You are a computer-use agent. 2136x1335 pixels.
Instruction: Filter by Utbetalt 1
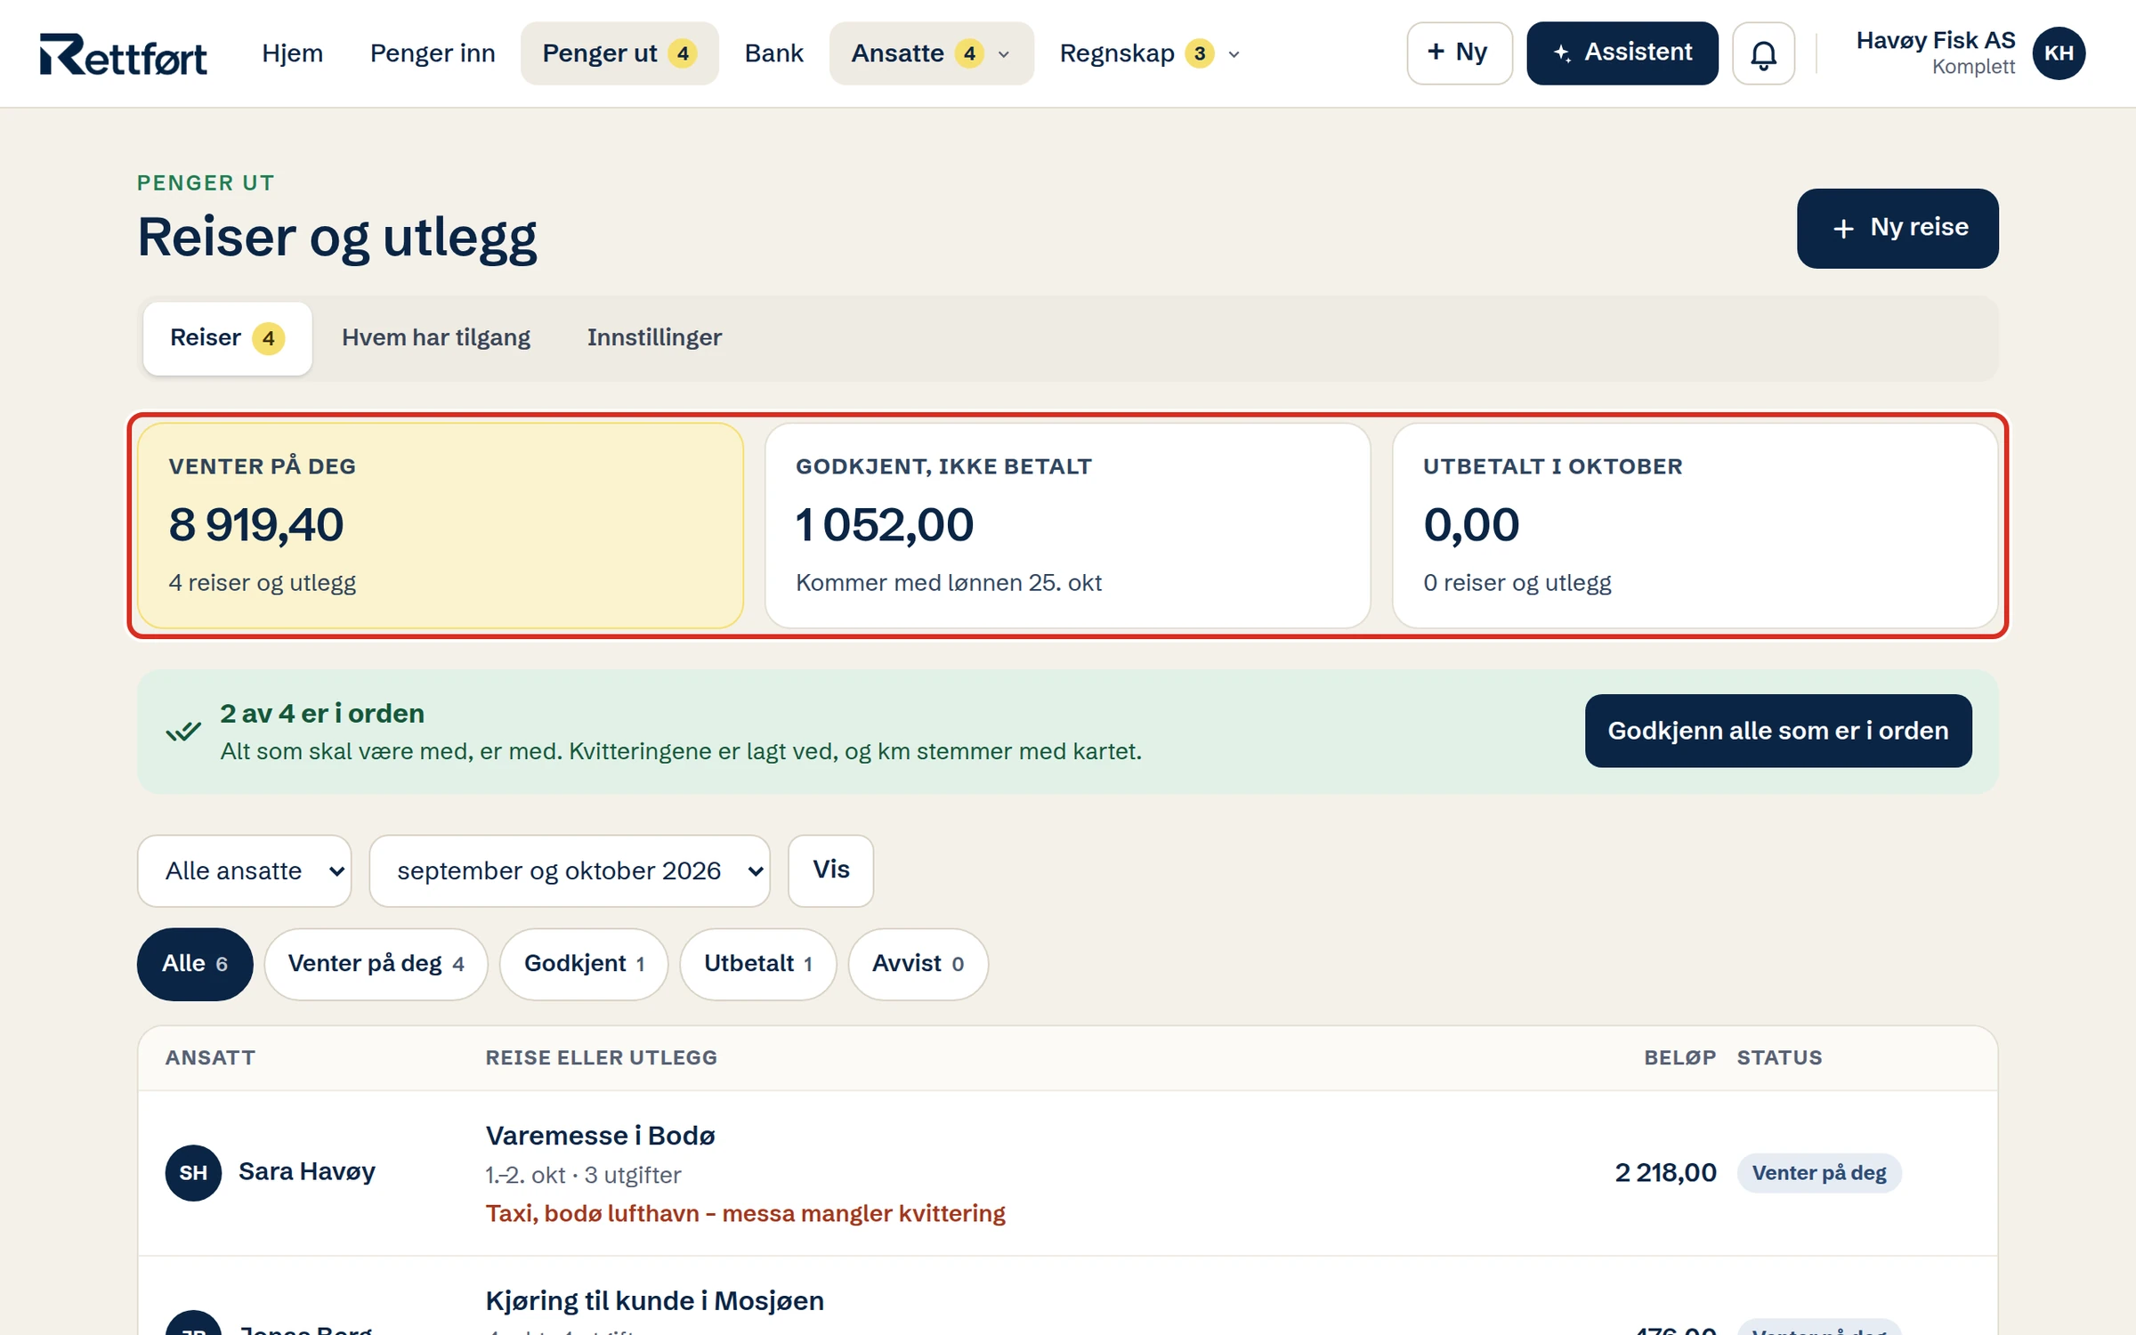[758, 964]
